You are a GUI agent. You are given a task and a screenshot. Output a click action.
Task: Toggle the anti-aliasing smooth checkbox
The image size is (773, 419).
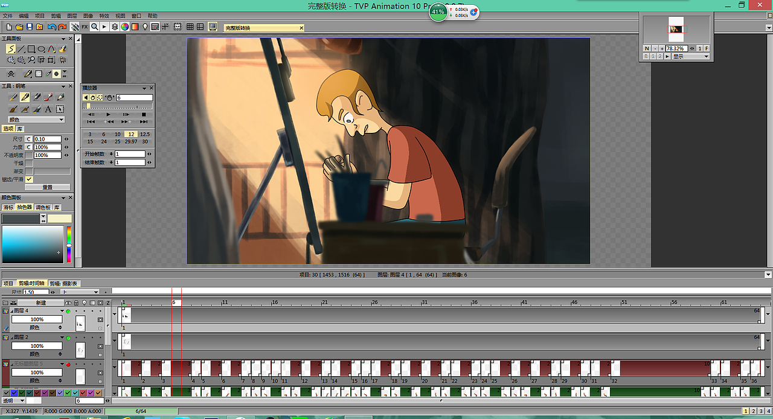(x=29, y=179)
